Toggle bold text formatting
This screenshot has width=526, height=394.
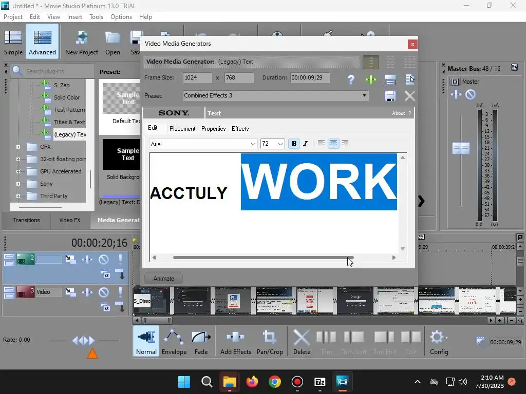[x=294, y=144]
